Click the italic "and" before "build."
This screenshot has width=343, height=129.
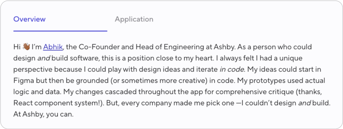click(304, 103)
